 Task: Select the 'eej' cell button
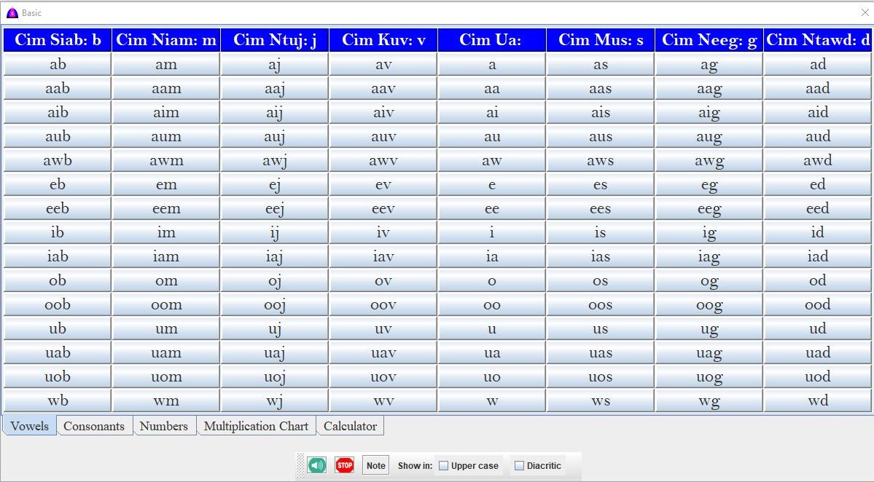pyautogui.click(x=275, y=208)
